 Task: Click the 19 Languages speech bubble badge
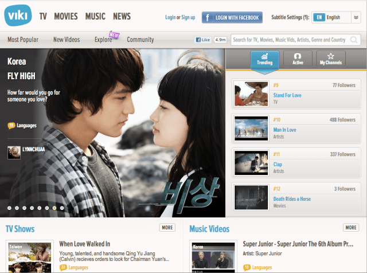pos(11,126)
